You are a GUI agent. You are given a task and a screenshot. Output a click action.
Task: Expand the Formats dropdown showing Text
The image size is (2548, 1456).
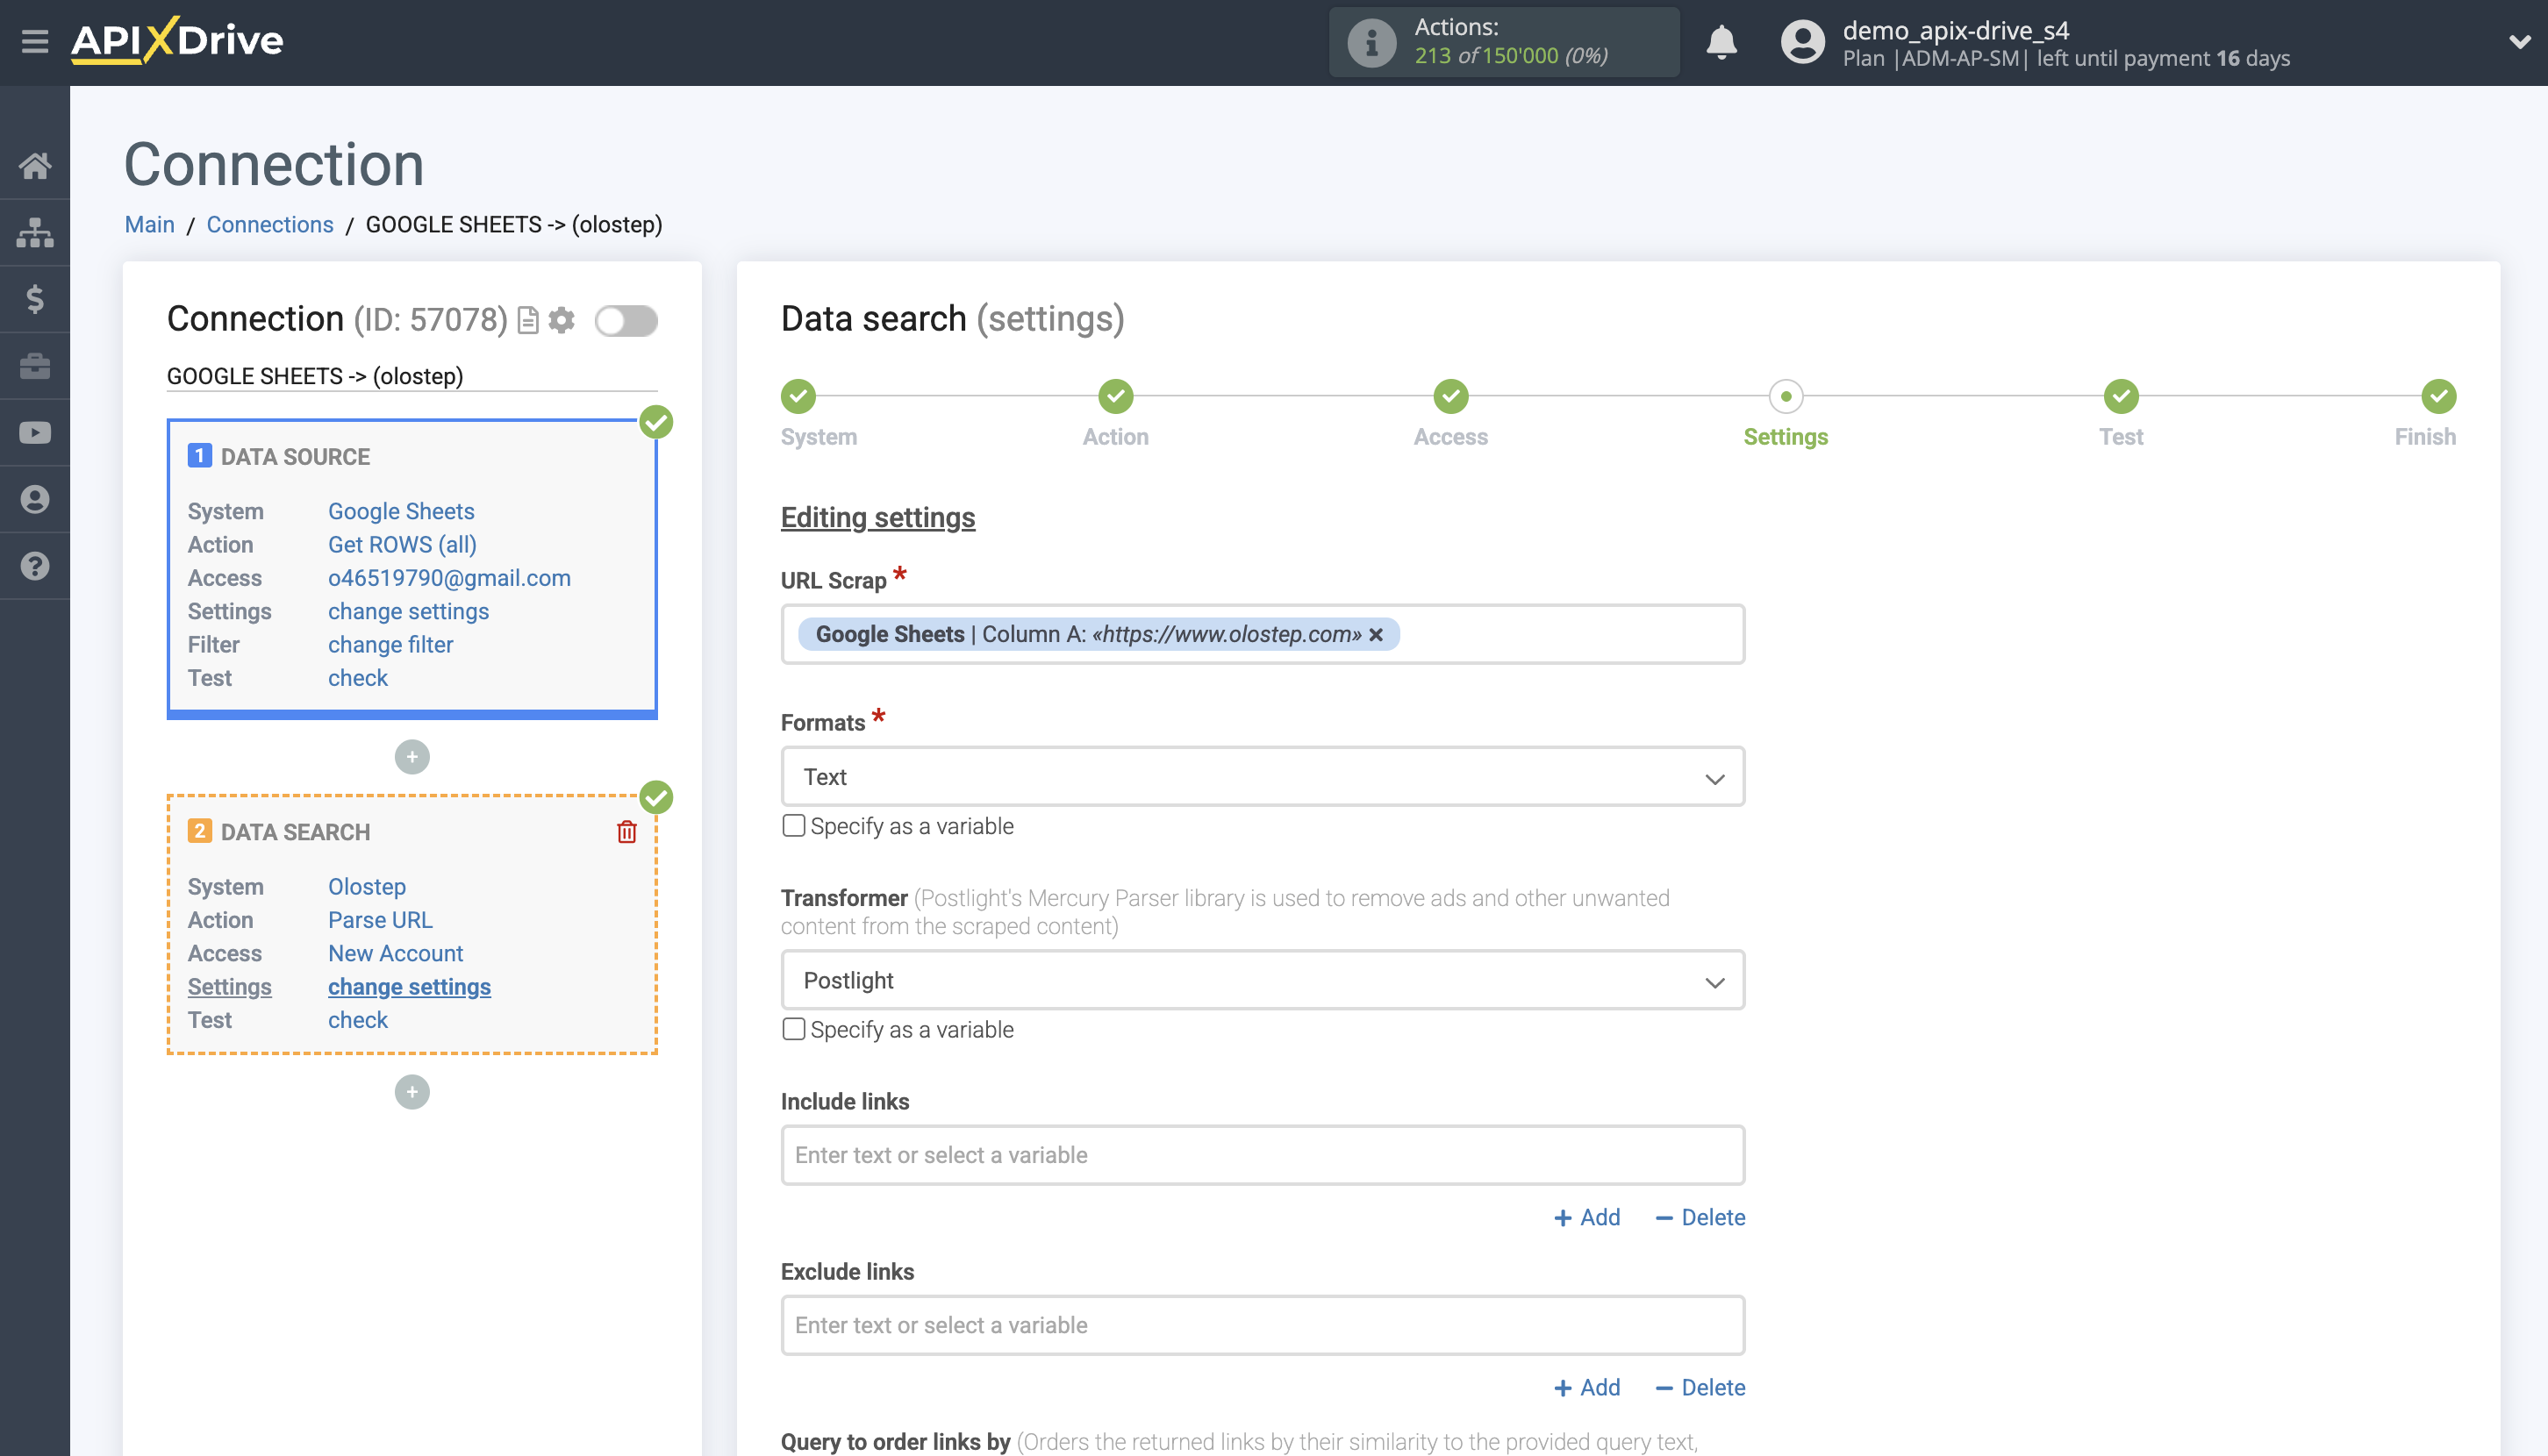pyautogui.click(x=1263, y=777)
